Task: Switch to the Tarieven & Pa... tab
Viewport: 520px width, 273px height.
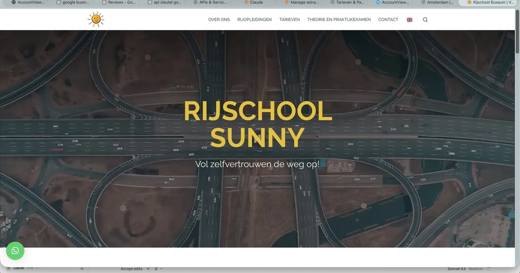Action: [x=347, y=2]
